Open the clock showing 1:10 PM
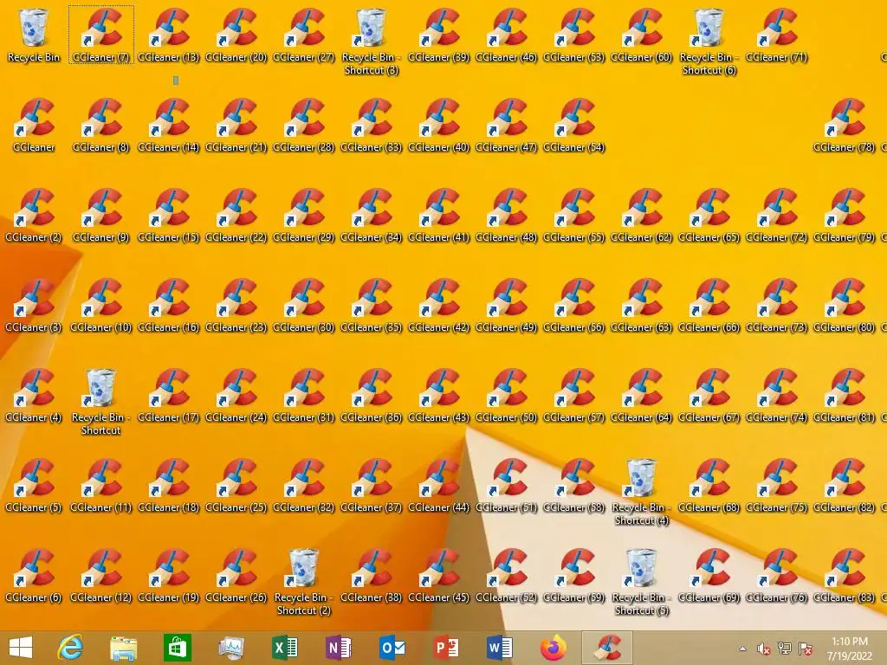Viewport: 887px width, 665px height. (850, 649)
